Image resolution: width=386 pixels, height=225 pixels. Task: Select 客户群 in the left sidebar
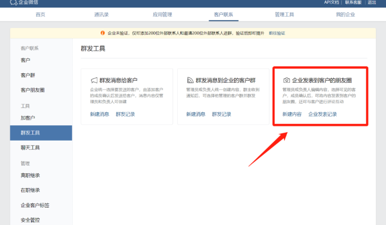click(28, 75)
